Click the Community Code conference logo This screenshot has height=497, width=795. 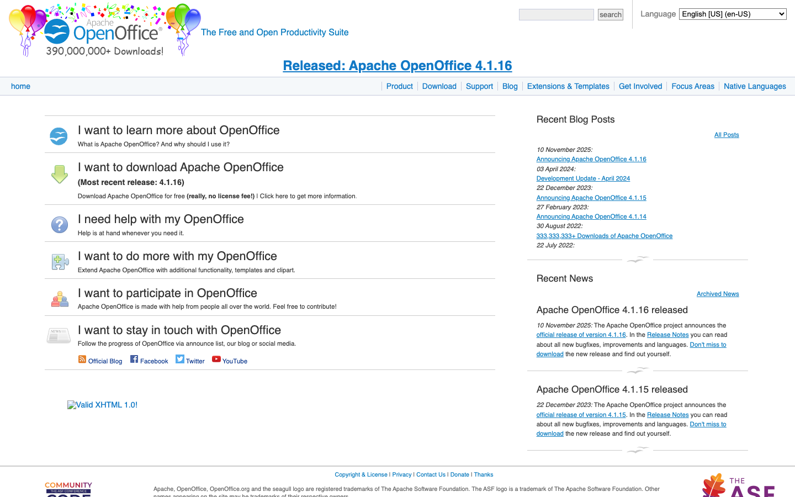point(68,489)
